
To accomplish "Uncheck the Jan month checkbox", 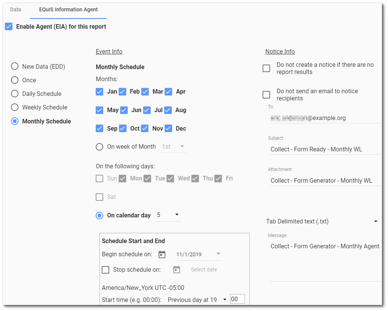I will 99,91.
